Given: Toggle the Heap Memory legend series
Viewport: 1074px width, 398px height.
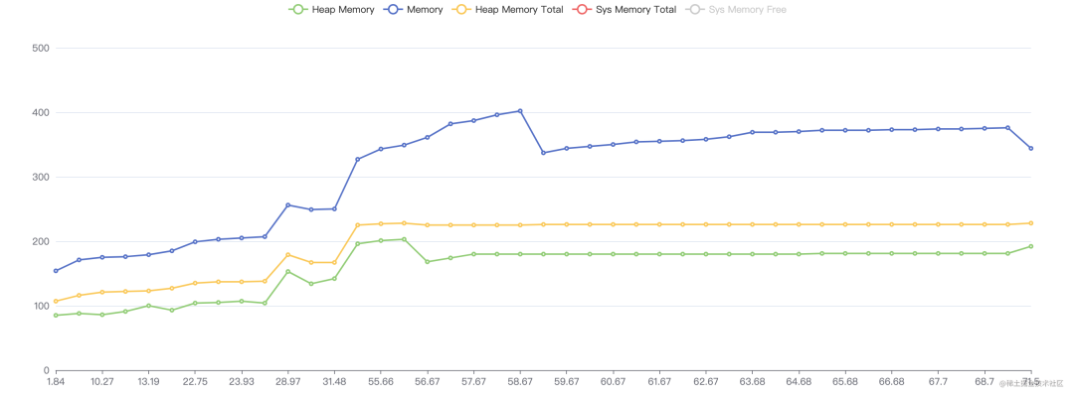Looking at the screenshot, I should (331, 10).
